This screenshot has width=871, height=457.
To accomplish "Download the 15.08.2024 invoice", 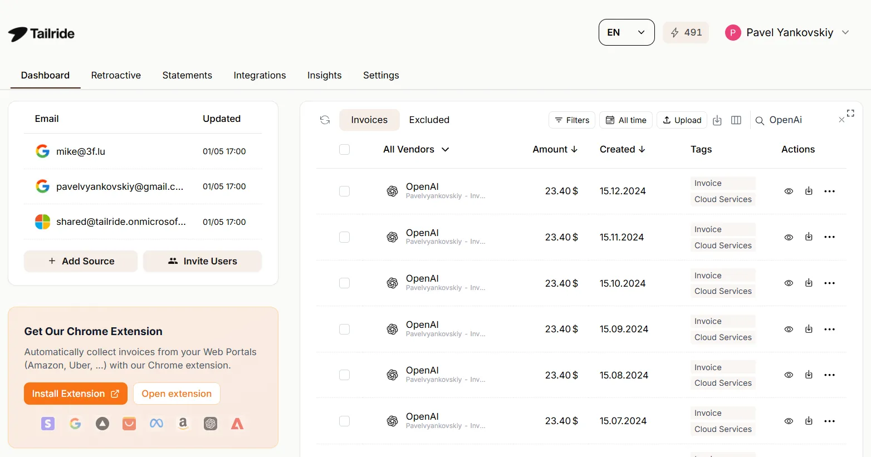I will (809, 375).
